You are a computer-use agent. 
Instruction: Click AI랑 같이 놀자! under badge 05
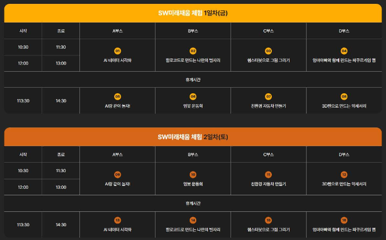point(117,106)
